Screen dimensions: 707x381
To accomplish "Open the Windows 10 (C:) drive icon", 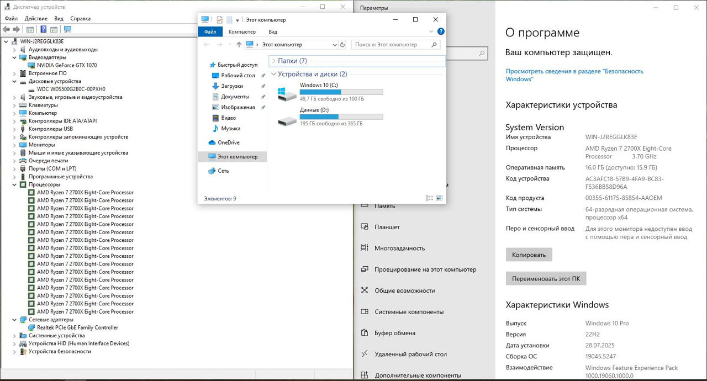I will point(287,93).
